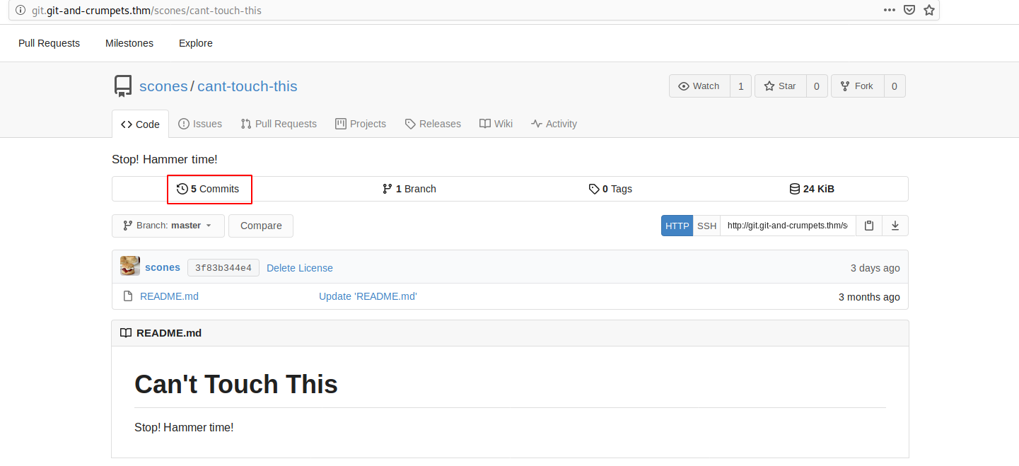
Task: Open Explore in the top navigation
Action: tap(196, 43)
